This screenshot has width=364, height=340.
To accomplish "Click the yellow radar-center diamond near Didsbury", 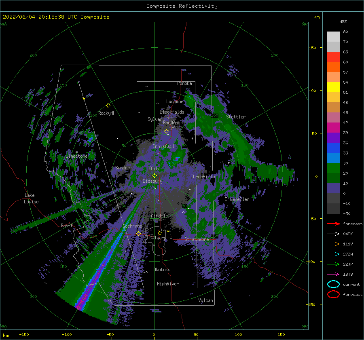I will 154,176.
